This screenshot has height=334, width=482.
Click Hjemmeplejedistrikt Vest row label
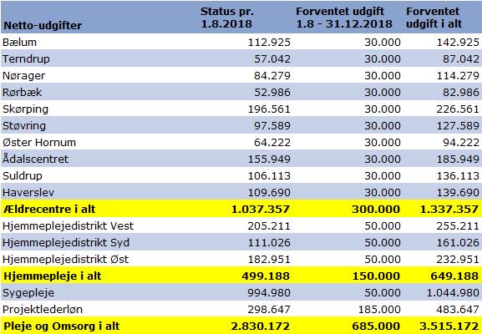(x=68, y=225)
